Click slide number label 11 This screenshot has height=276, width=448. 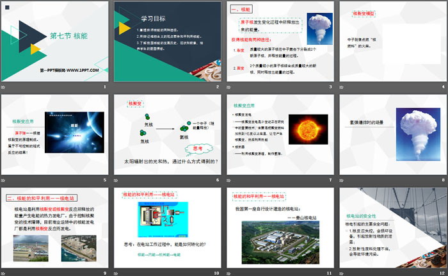click(330, 273)
